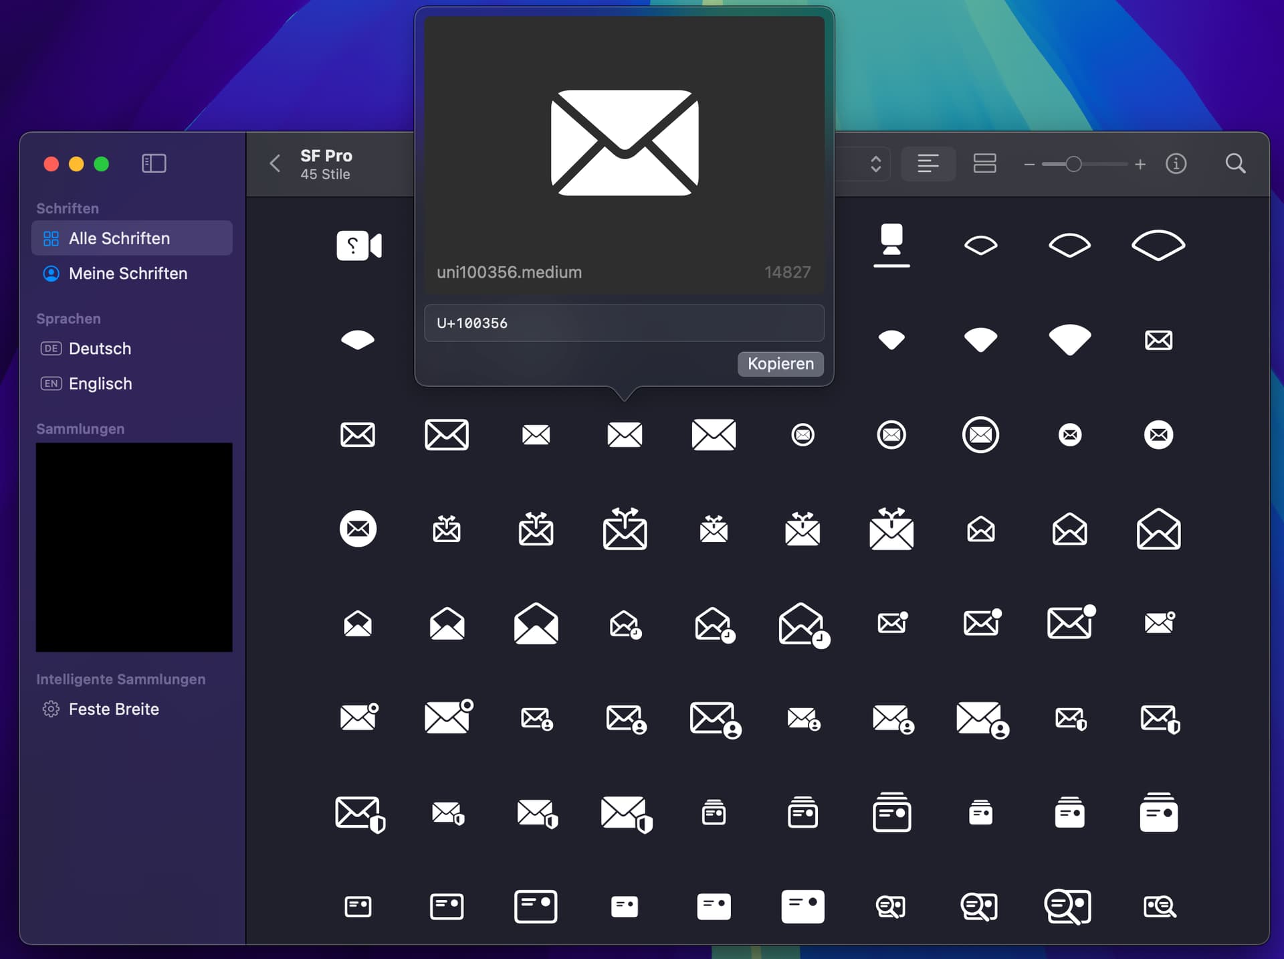Select the desk lamp style glyph

(891, 245)
